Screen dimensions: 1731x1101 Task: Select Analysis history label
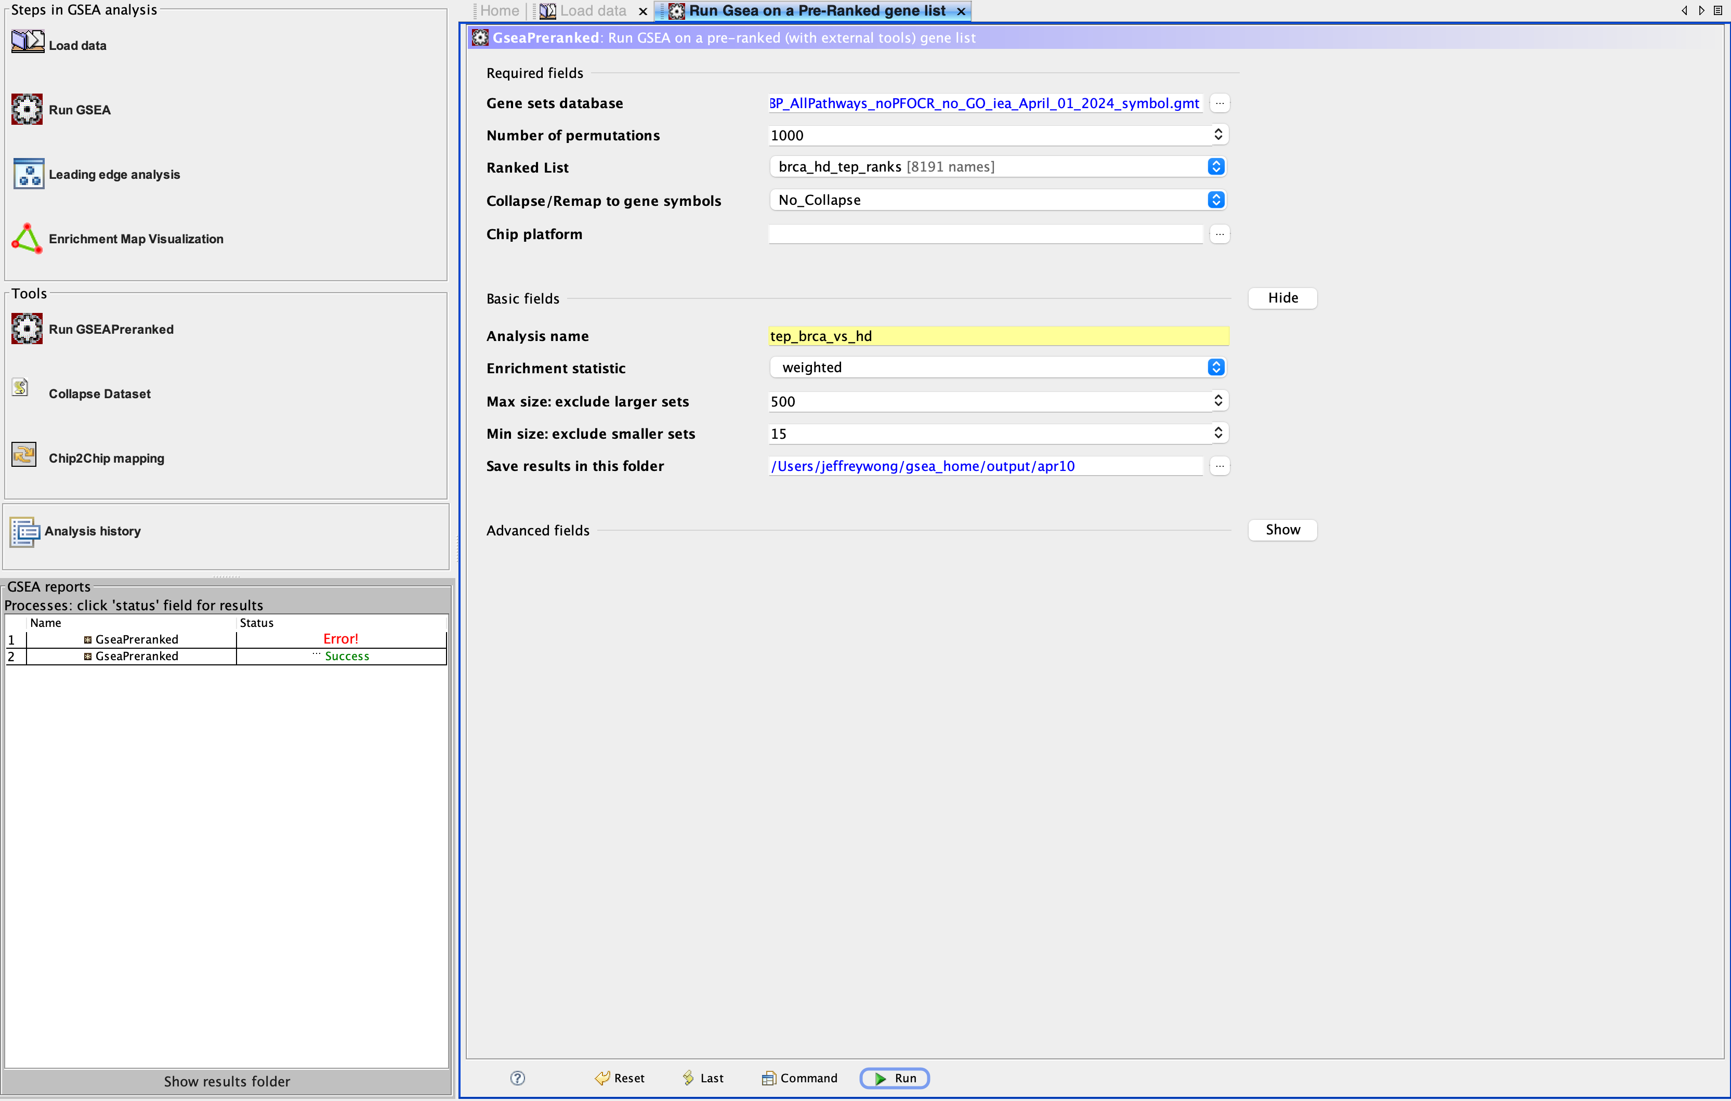[x=93, y=531]
